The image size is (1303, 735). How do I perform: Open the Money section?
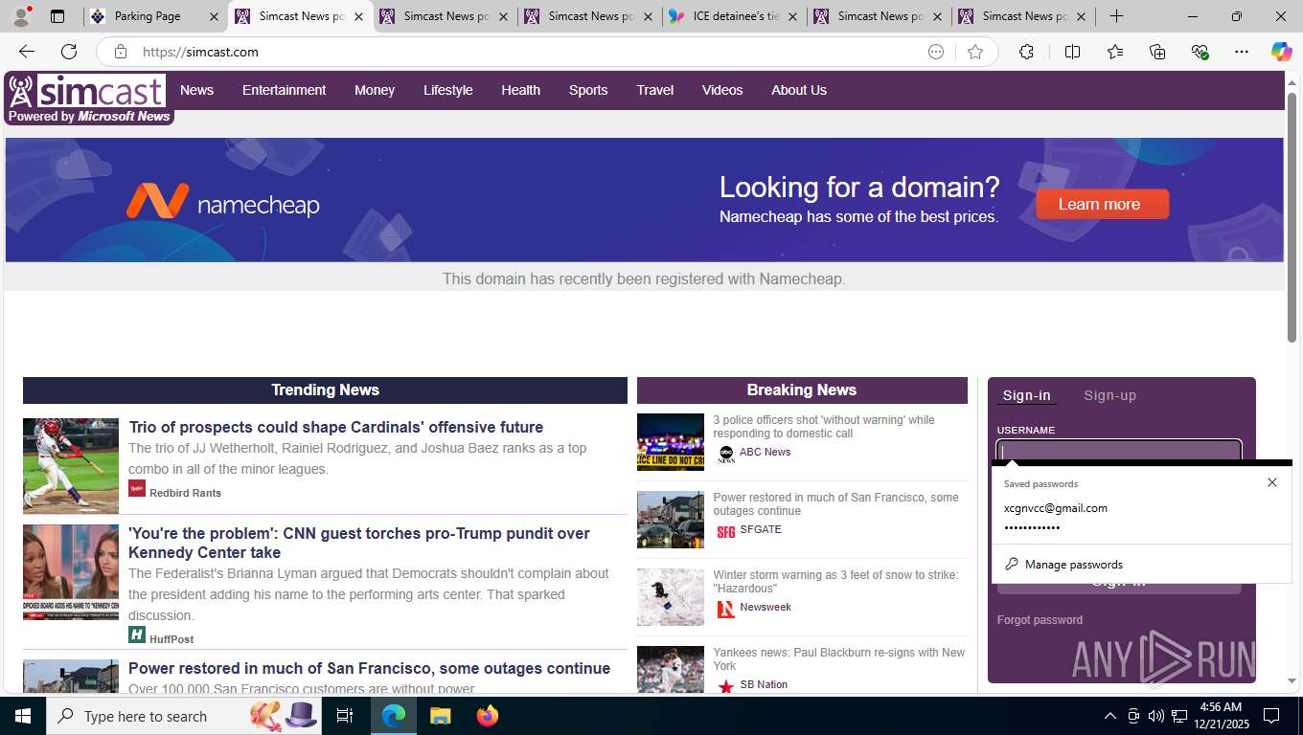(x=375, y=90)
